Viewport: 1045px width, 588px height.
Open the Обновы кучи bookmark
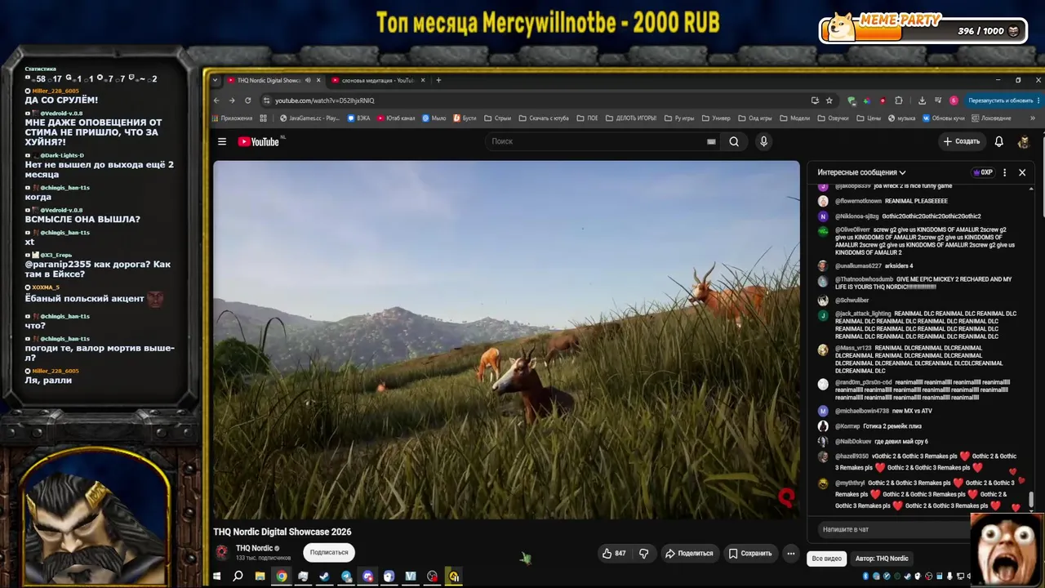click(x=944, y=118)
